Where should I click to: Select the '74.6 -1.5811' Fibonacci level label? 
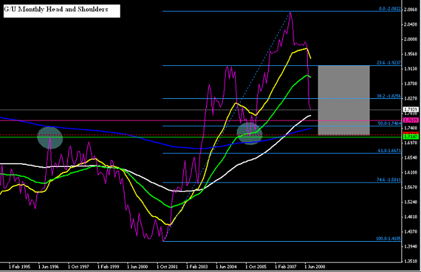point(389,180)
